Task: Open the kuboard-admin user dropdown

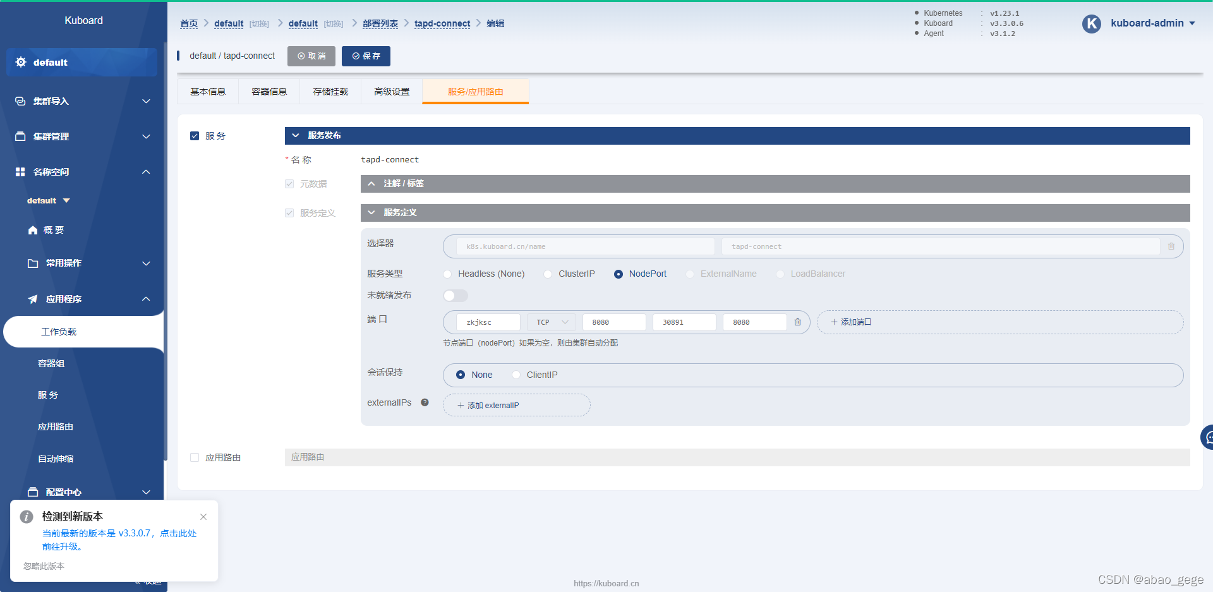Action: [x=1153, y=23]
